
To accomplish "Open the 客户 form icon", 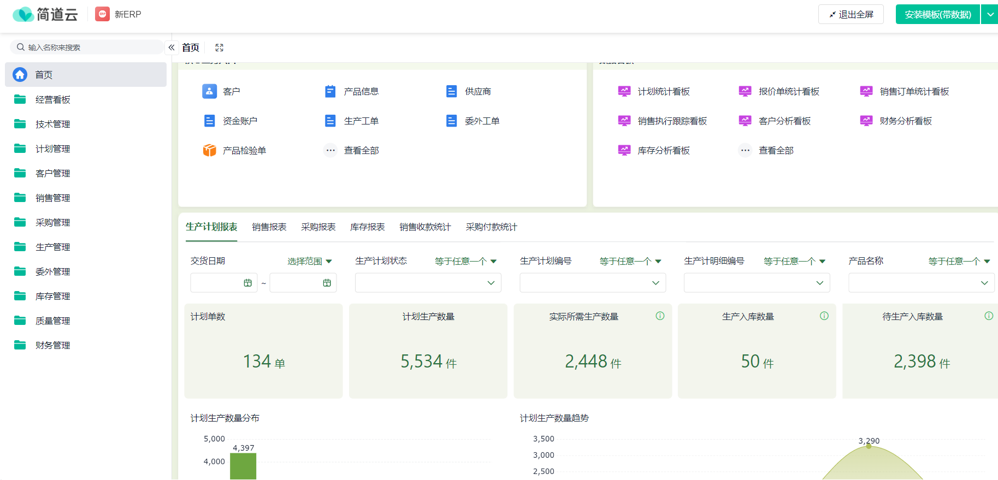I will point(209,91).
